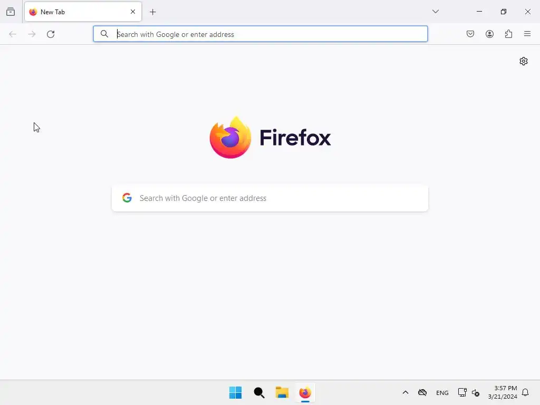Image resolution: width=540 pixels, height=405 pixels.
Task: Click the Google G icon in search box
Action: click(x=127, y=198)
